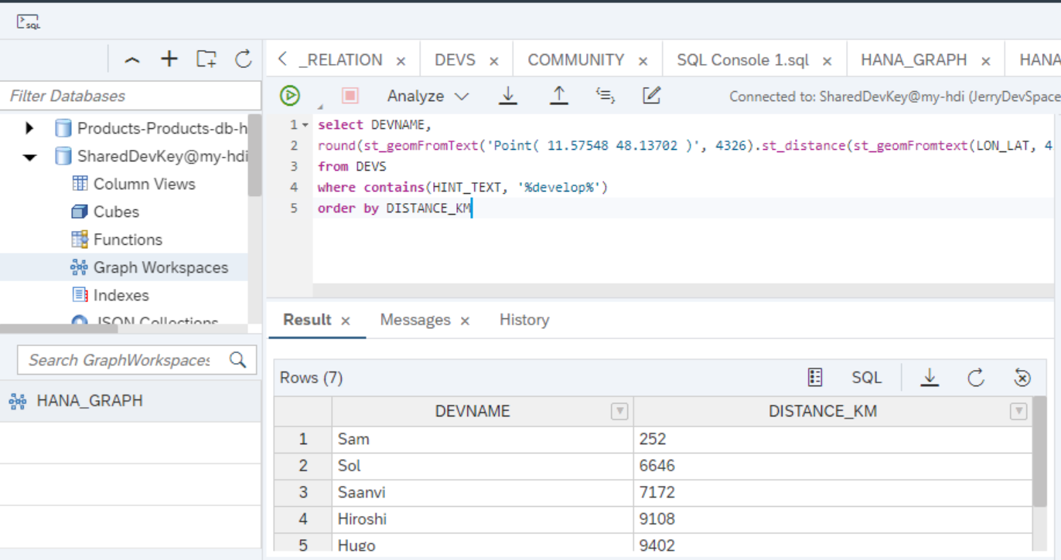Screen dimensions: 1061x560
Task: Click the database tree horizontal scrollbar
Action: [x=59, y=328]
